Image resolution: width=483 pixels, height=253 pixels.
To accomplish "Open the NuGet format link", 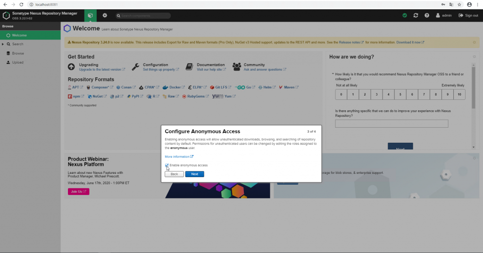I will pos(97,96).
